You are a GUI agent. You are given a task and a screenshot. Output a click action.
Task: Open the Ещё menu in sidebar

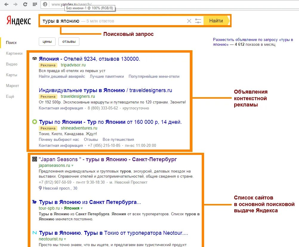coord(10,97)
